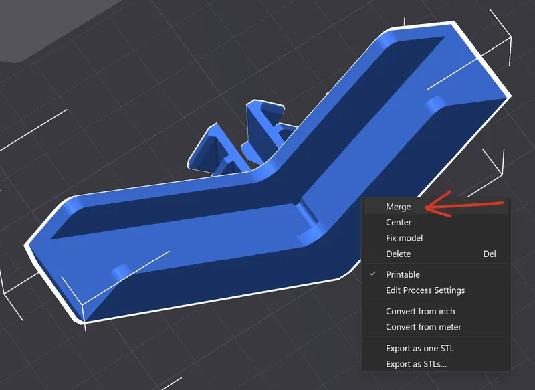Select the Center menu option
This screenshot has width=535, height=390.
click(399, 222)
